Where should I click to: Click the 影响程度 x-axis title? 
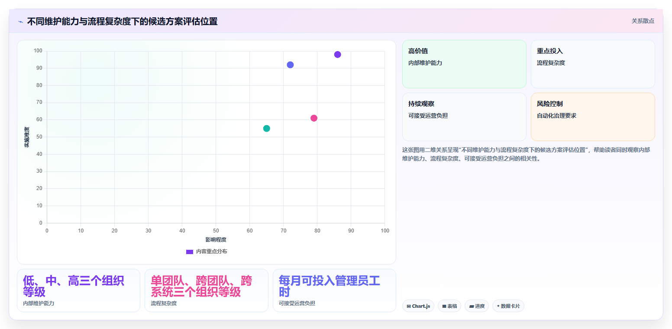pos(216,239)
